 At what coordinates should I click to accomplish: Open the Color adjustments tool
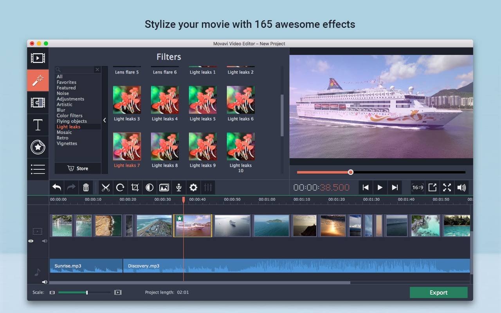point(150,188)
